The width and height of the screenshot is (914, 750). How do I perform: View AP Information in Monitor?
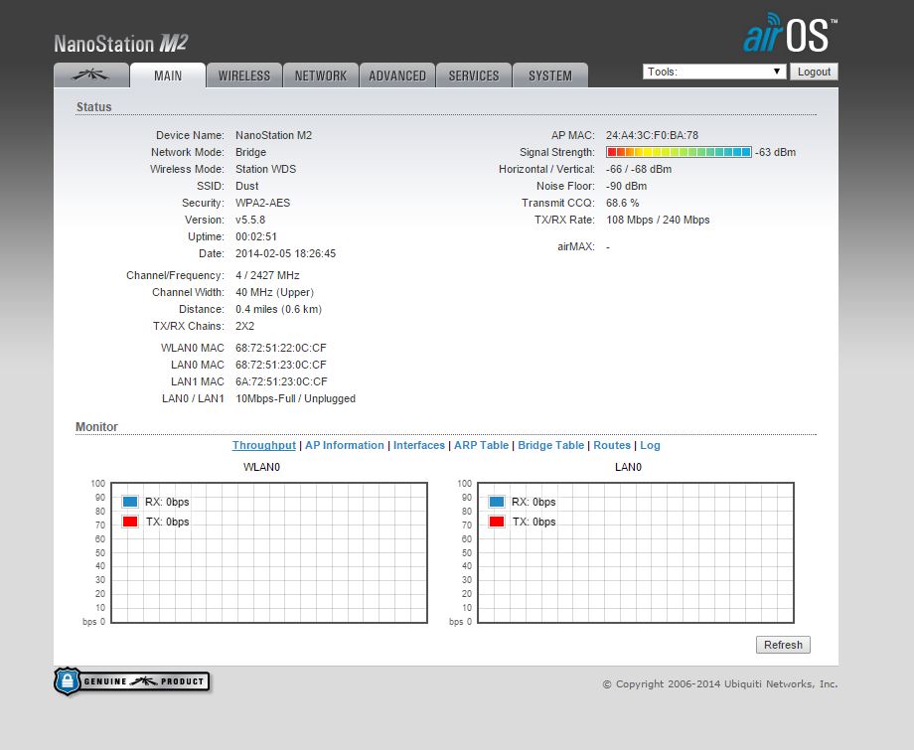(x=345, y=445)
